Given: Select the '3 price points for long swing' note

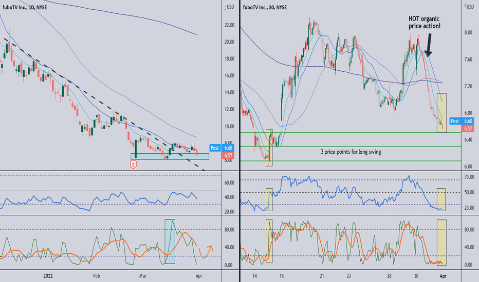Looking at the screenshot, I should (x=351, y=152).
